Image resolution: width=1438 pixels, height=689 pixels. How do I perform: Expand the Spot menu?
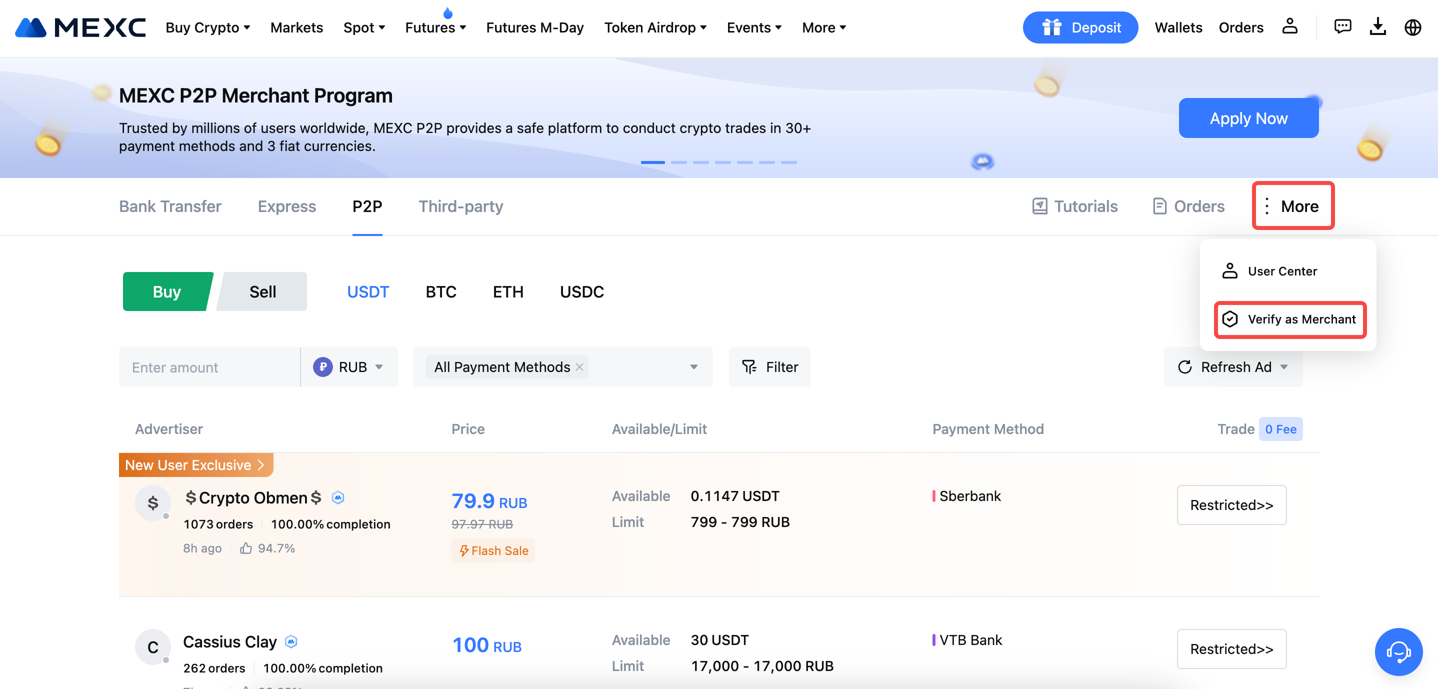[x=364, y=27]
